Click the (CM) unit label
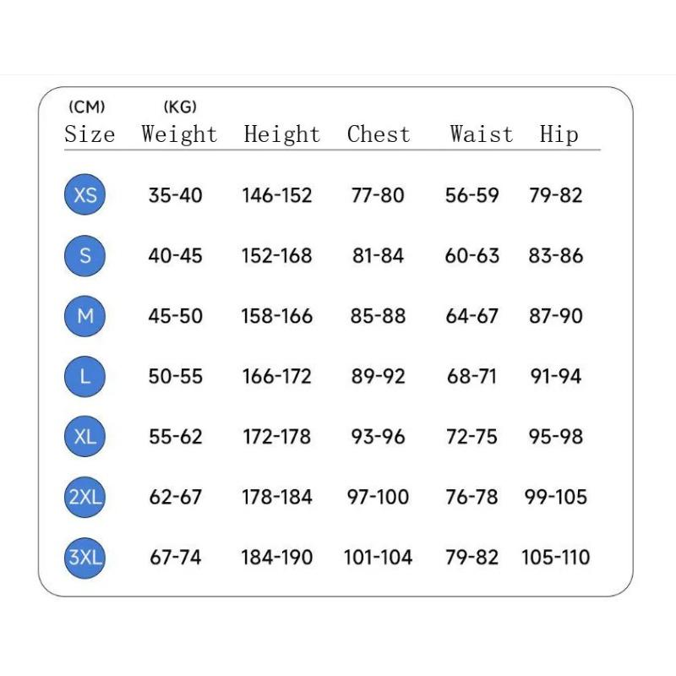 86,106
